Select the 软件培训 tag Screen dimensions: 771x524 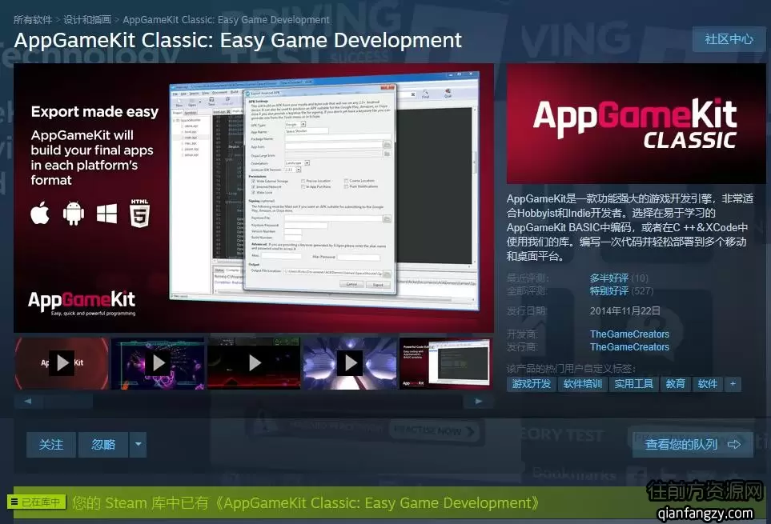click(582, 384)
